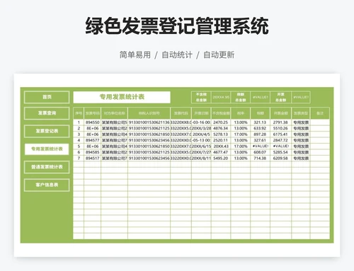
Task: Select tax amount cell 633.92
Action: click(260, 128)
